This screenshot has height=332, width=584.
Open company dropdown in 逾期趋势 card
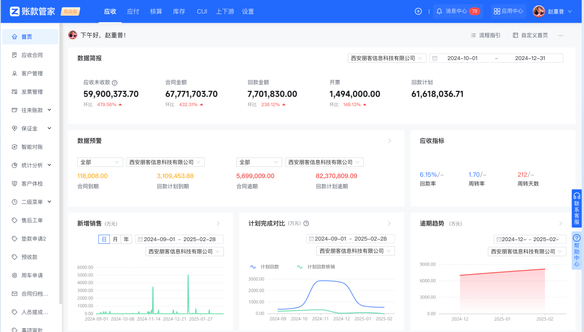pos(527,251)
